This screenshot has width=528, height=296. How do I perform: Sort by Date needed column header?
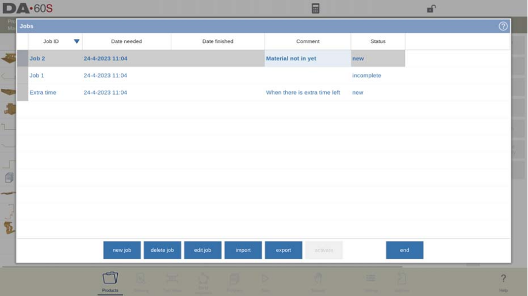click(127, 41)
